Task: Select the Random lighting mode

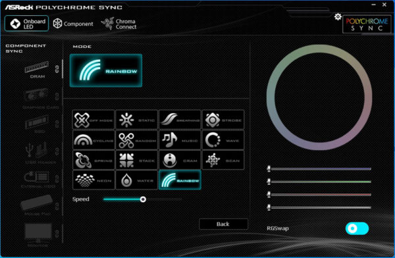Action: [136, 140]
